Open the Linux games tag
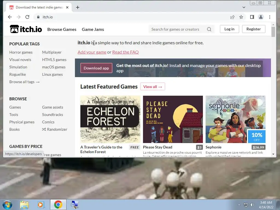The image size is (280, 210). tap(52, 74)
